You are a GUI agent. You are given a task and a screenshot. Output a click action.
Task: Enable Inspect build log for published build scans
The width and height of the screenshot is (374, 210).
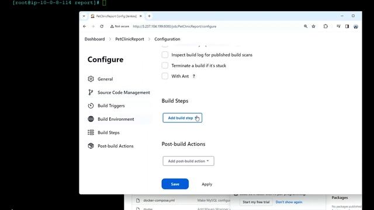pyautogui.click(x=165, y=55)
